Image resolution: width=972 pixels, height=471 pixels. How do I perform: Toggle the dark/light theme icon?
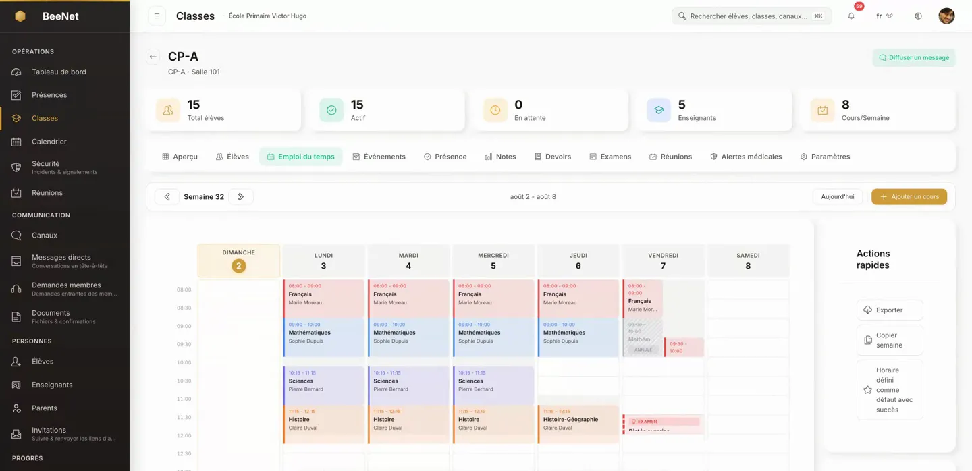click(x=918, y=16)
